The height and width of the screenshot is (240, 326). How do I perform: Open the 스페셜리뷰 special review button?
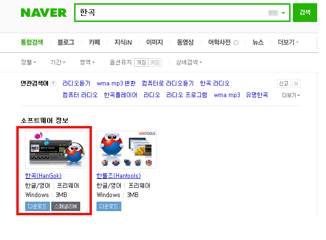point(66,206)
